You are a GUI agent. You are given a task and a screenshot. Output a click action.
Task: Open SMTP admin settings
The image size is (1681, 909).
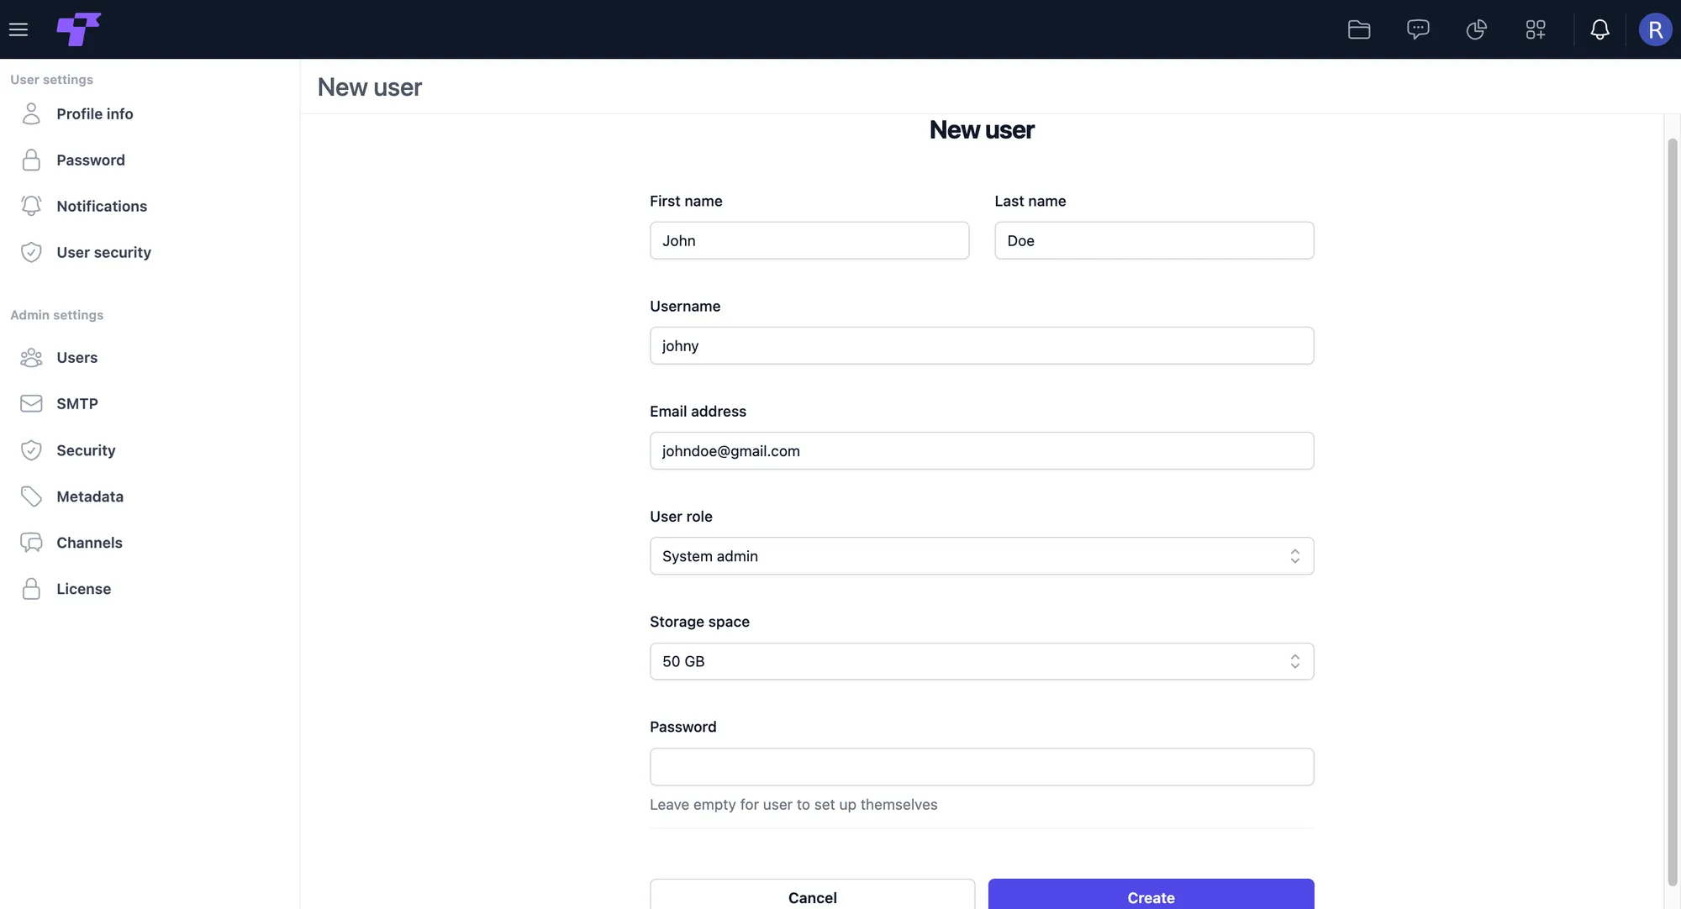[77, 403]
